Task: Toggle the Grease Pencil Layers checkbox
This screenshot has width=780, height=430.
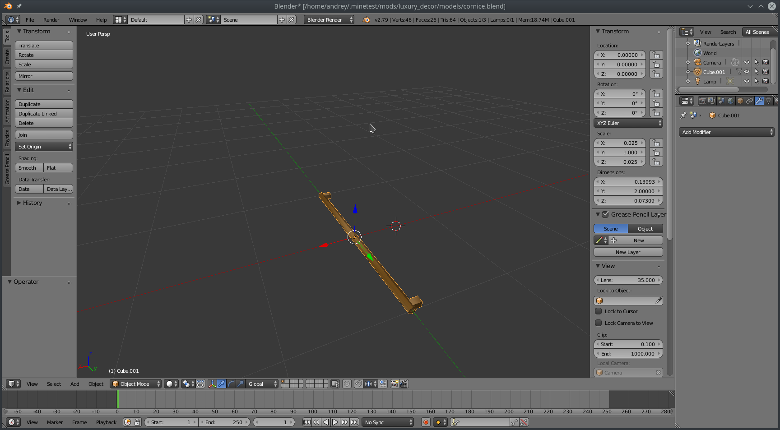Action: 605,215
